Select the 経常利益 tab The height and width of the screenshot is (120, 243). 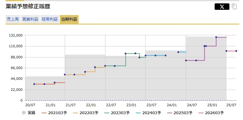tap(50, 19)
